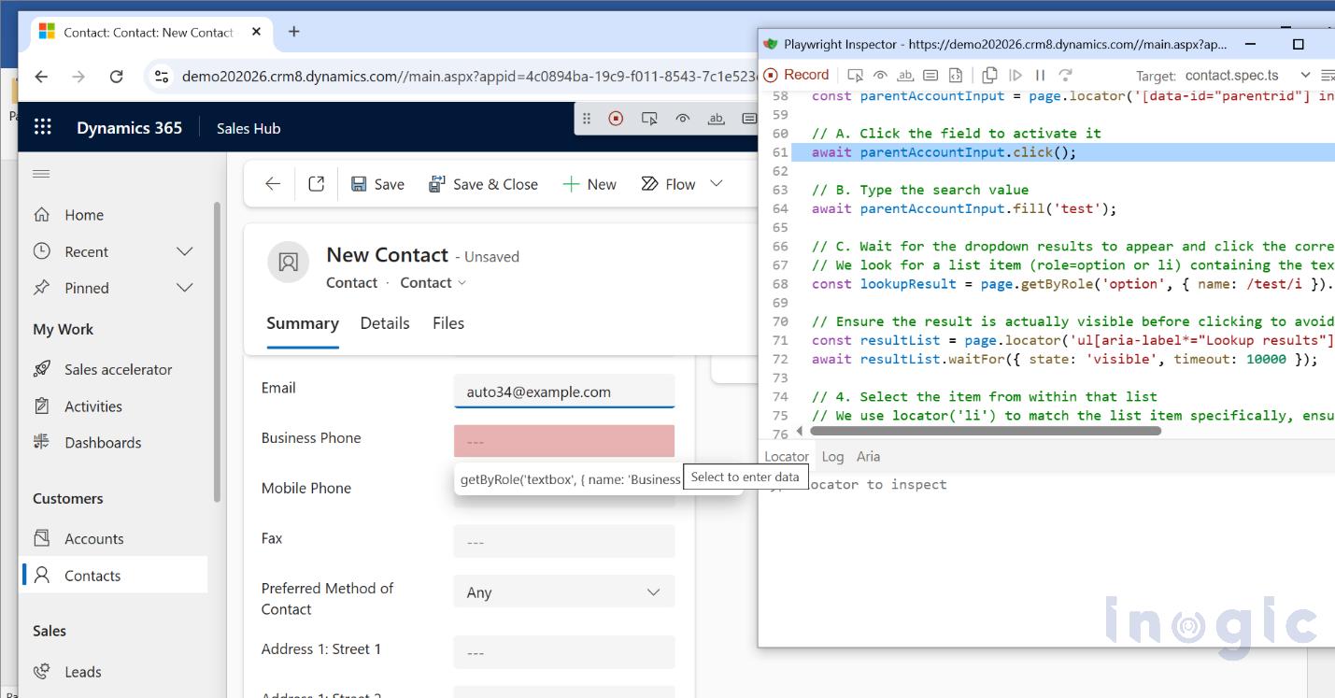Image resolution: width=1335 pixels, height=698 pixels.
Task: Switch to the Log tab in the Inspector
Action: (832, 457)
